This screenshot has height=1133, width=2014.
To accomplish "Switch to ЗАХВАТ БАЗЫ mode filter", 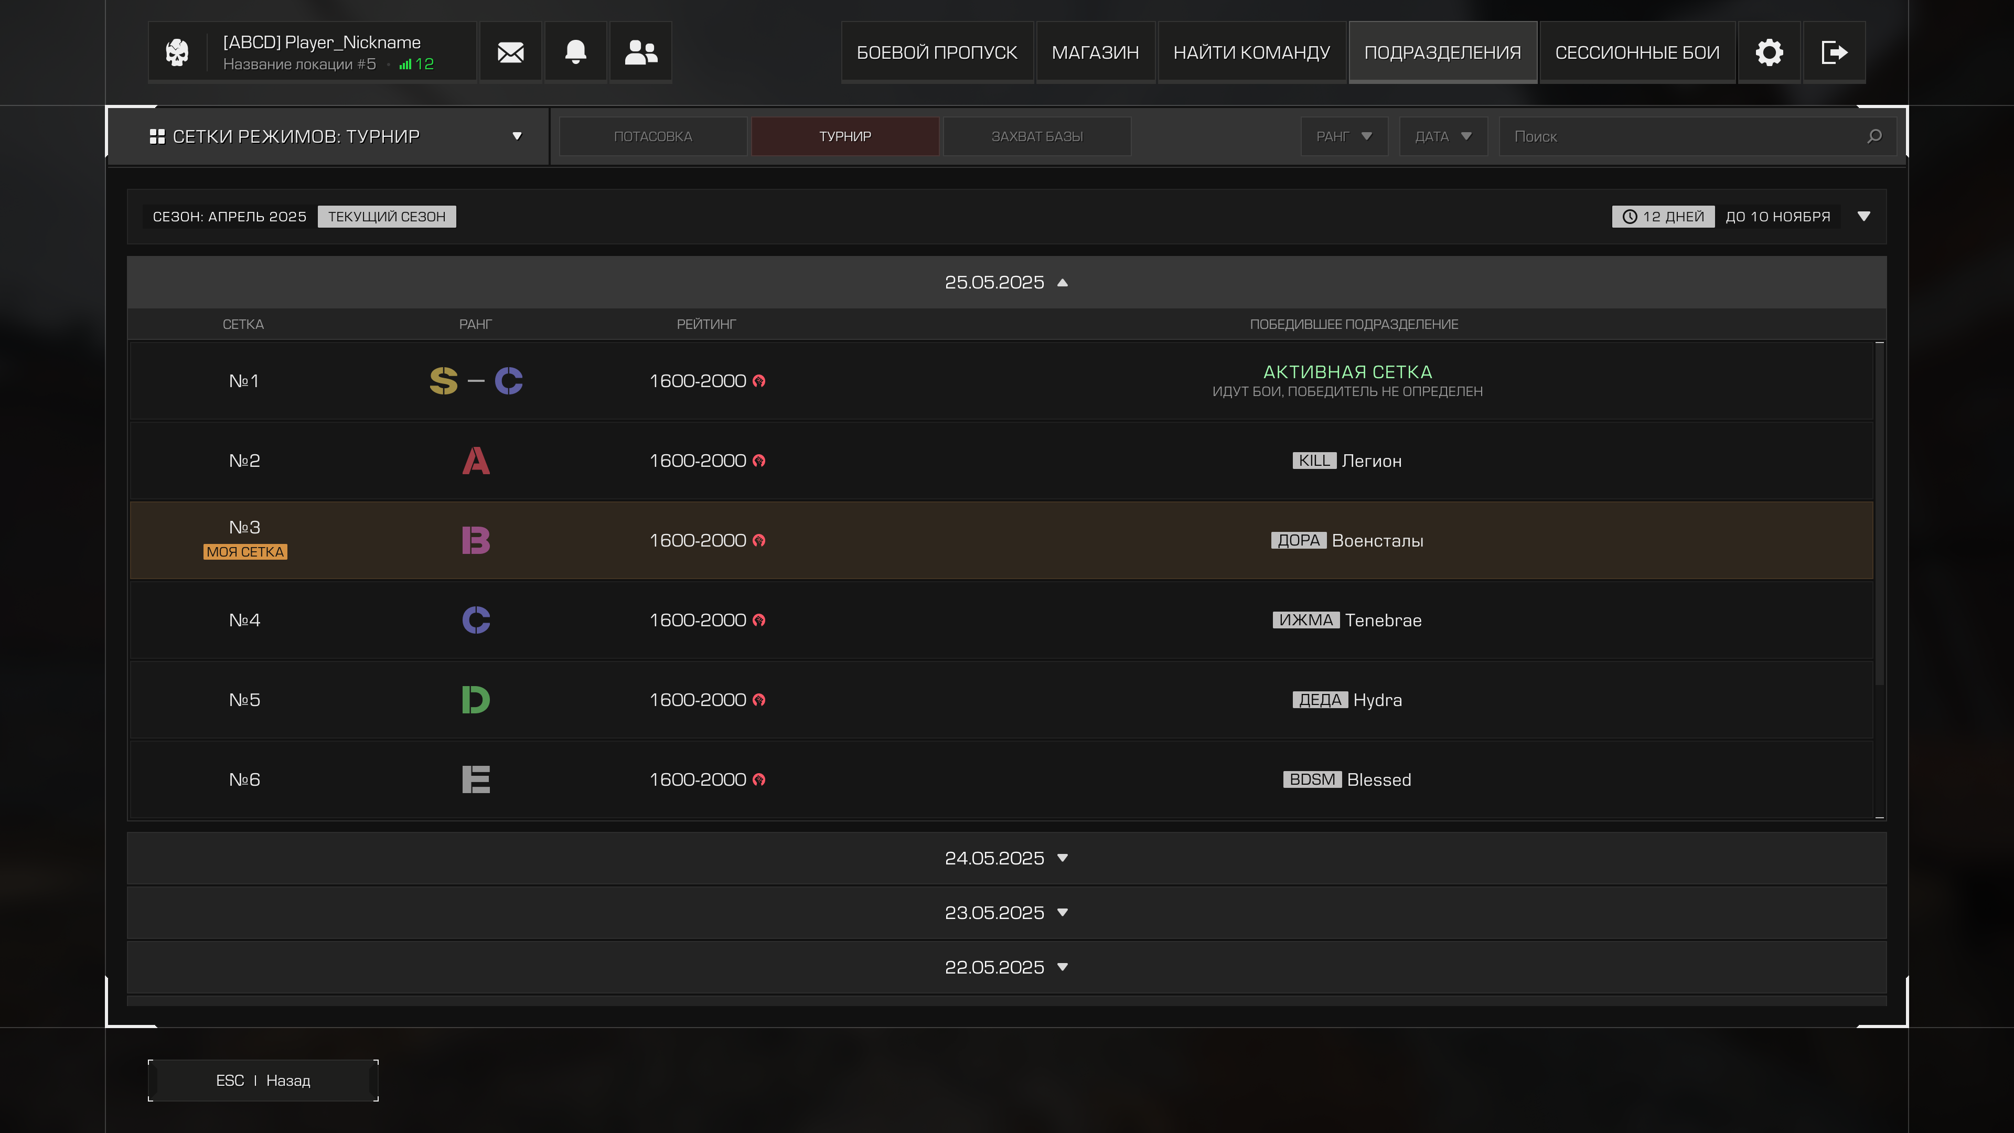I will (x=1037, y=137).
